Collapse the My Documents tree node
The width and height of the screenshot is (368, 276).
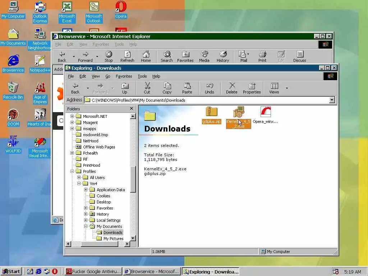[x=86, y=226]
